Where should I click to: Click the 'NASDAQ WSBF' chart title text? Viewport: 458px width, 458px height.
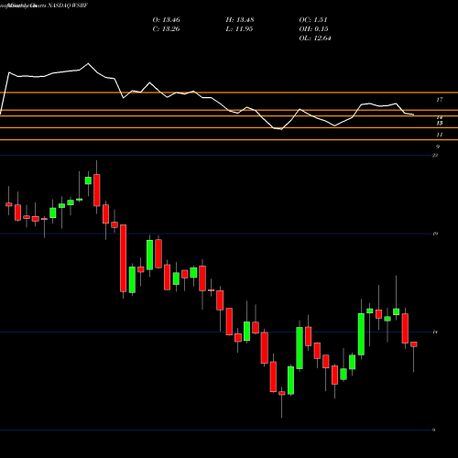pyautogui.click(x=68, y=5)
